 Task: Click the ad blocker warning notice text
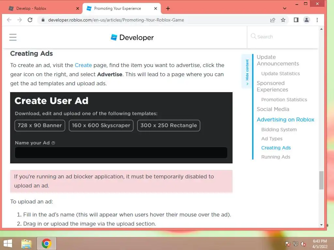pyautogui.click(x=114, y=181)
